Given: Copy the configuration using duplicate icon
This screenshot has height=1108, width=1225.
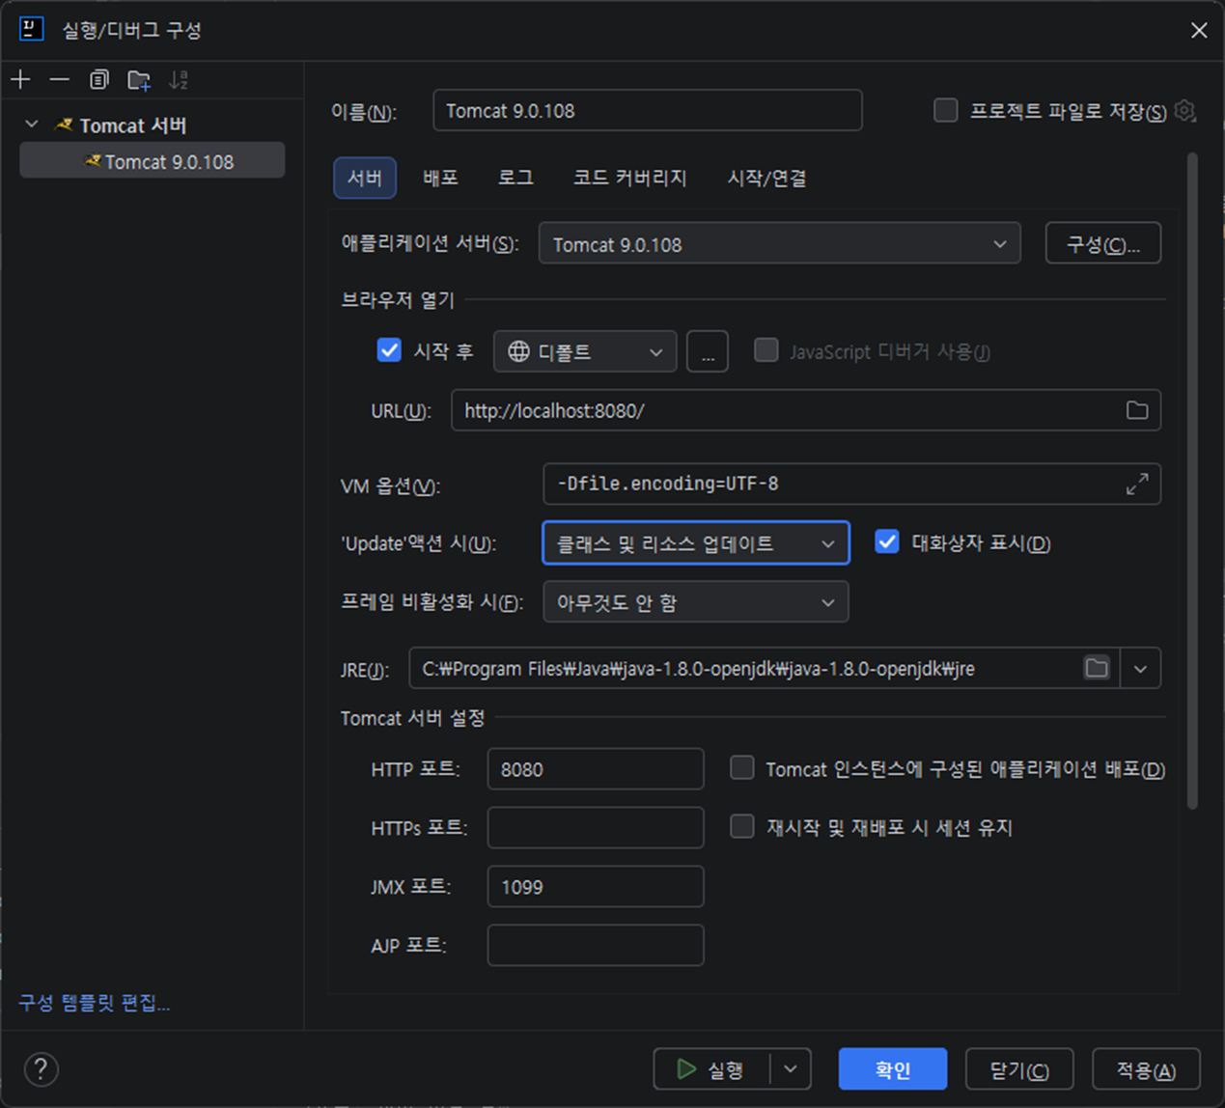Looking at the screenshot, I should (99, 79).
